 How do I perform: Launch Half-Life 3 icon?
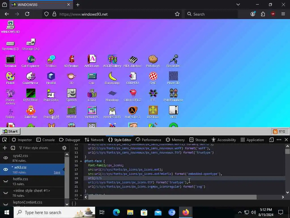133,112
